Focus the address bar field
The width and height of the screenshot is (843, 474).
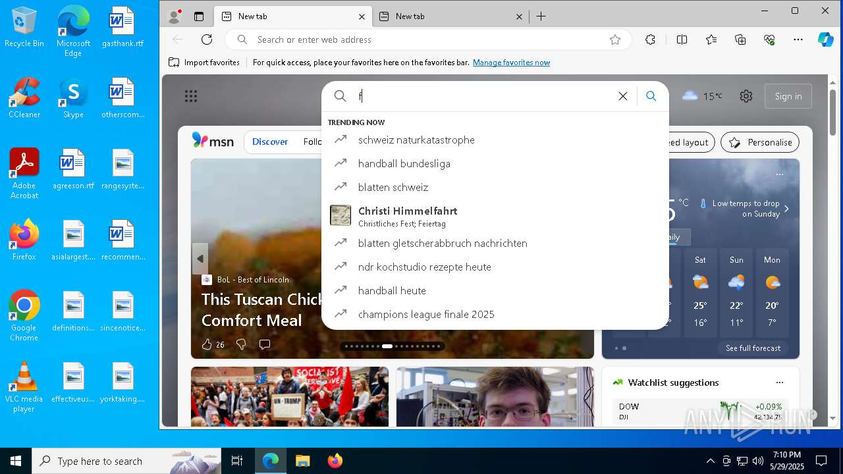click(x=428, y=39)
